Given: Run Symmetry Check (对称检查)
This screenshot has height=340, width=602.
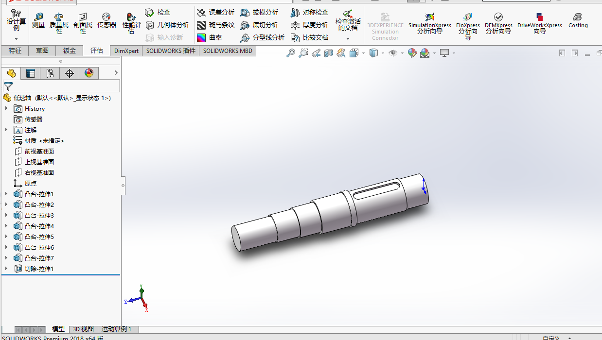Looking at the screenshot, I should pyautogui.click(x=309, y=12).
